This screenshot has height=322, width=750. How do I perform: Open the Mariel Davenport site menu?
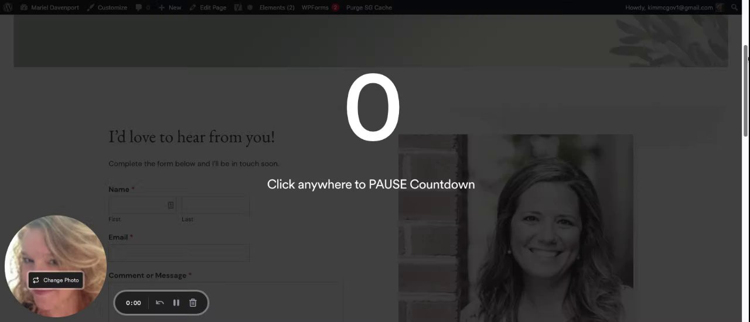49,8
